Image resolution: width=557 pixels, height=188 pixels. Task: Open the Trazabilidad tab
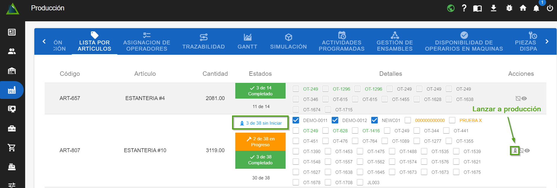click(x=204, y=41)
